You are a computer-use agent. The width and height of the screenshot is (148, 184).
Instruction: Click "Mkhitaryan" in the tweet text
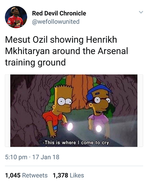click(27, 51)
